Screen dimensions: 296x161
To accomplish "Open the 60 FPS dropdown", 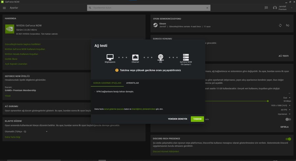I will (x=285, y=110).
